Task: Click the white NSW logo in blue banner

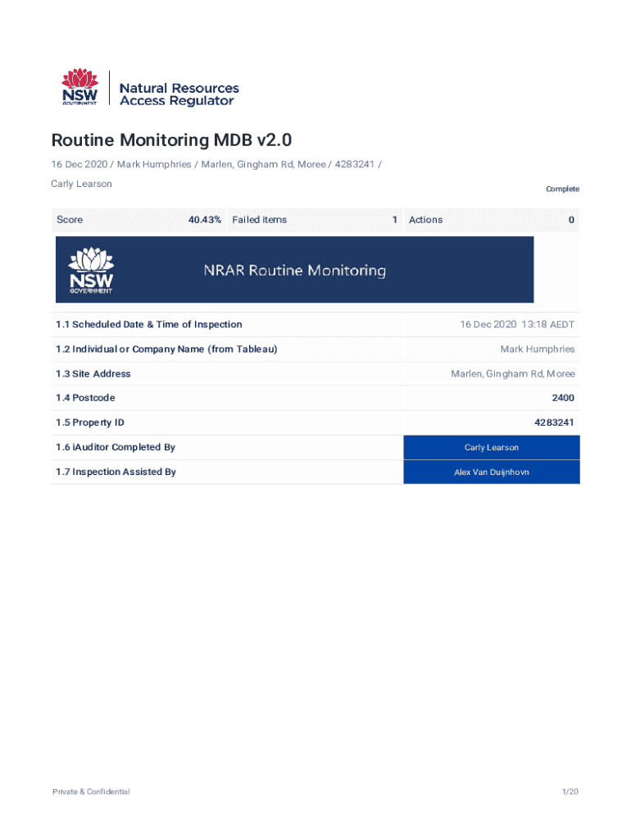Action: [91, 271]
